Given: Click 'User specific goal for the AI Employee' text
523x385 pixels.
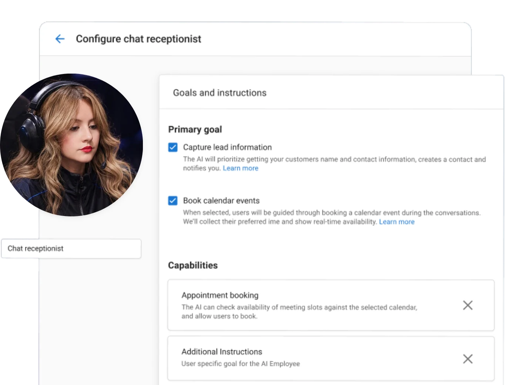Looking at the screenshot, I should click(x=241, y=364).
